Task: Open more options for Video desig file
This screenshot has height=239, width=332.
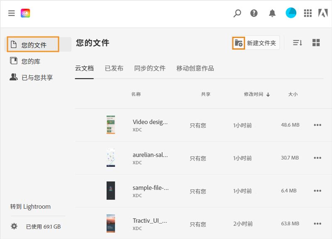Action: pos(317,125)
